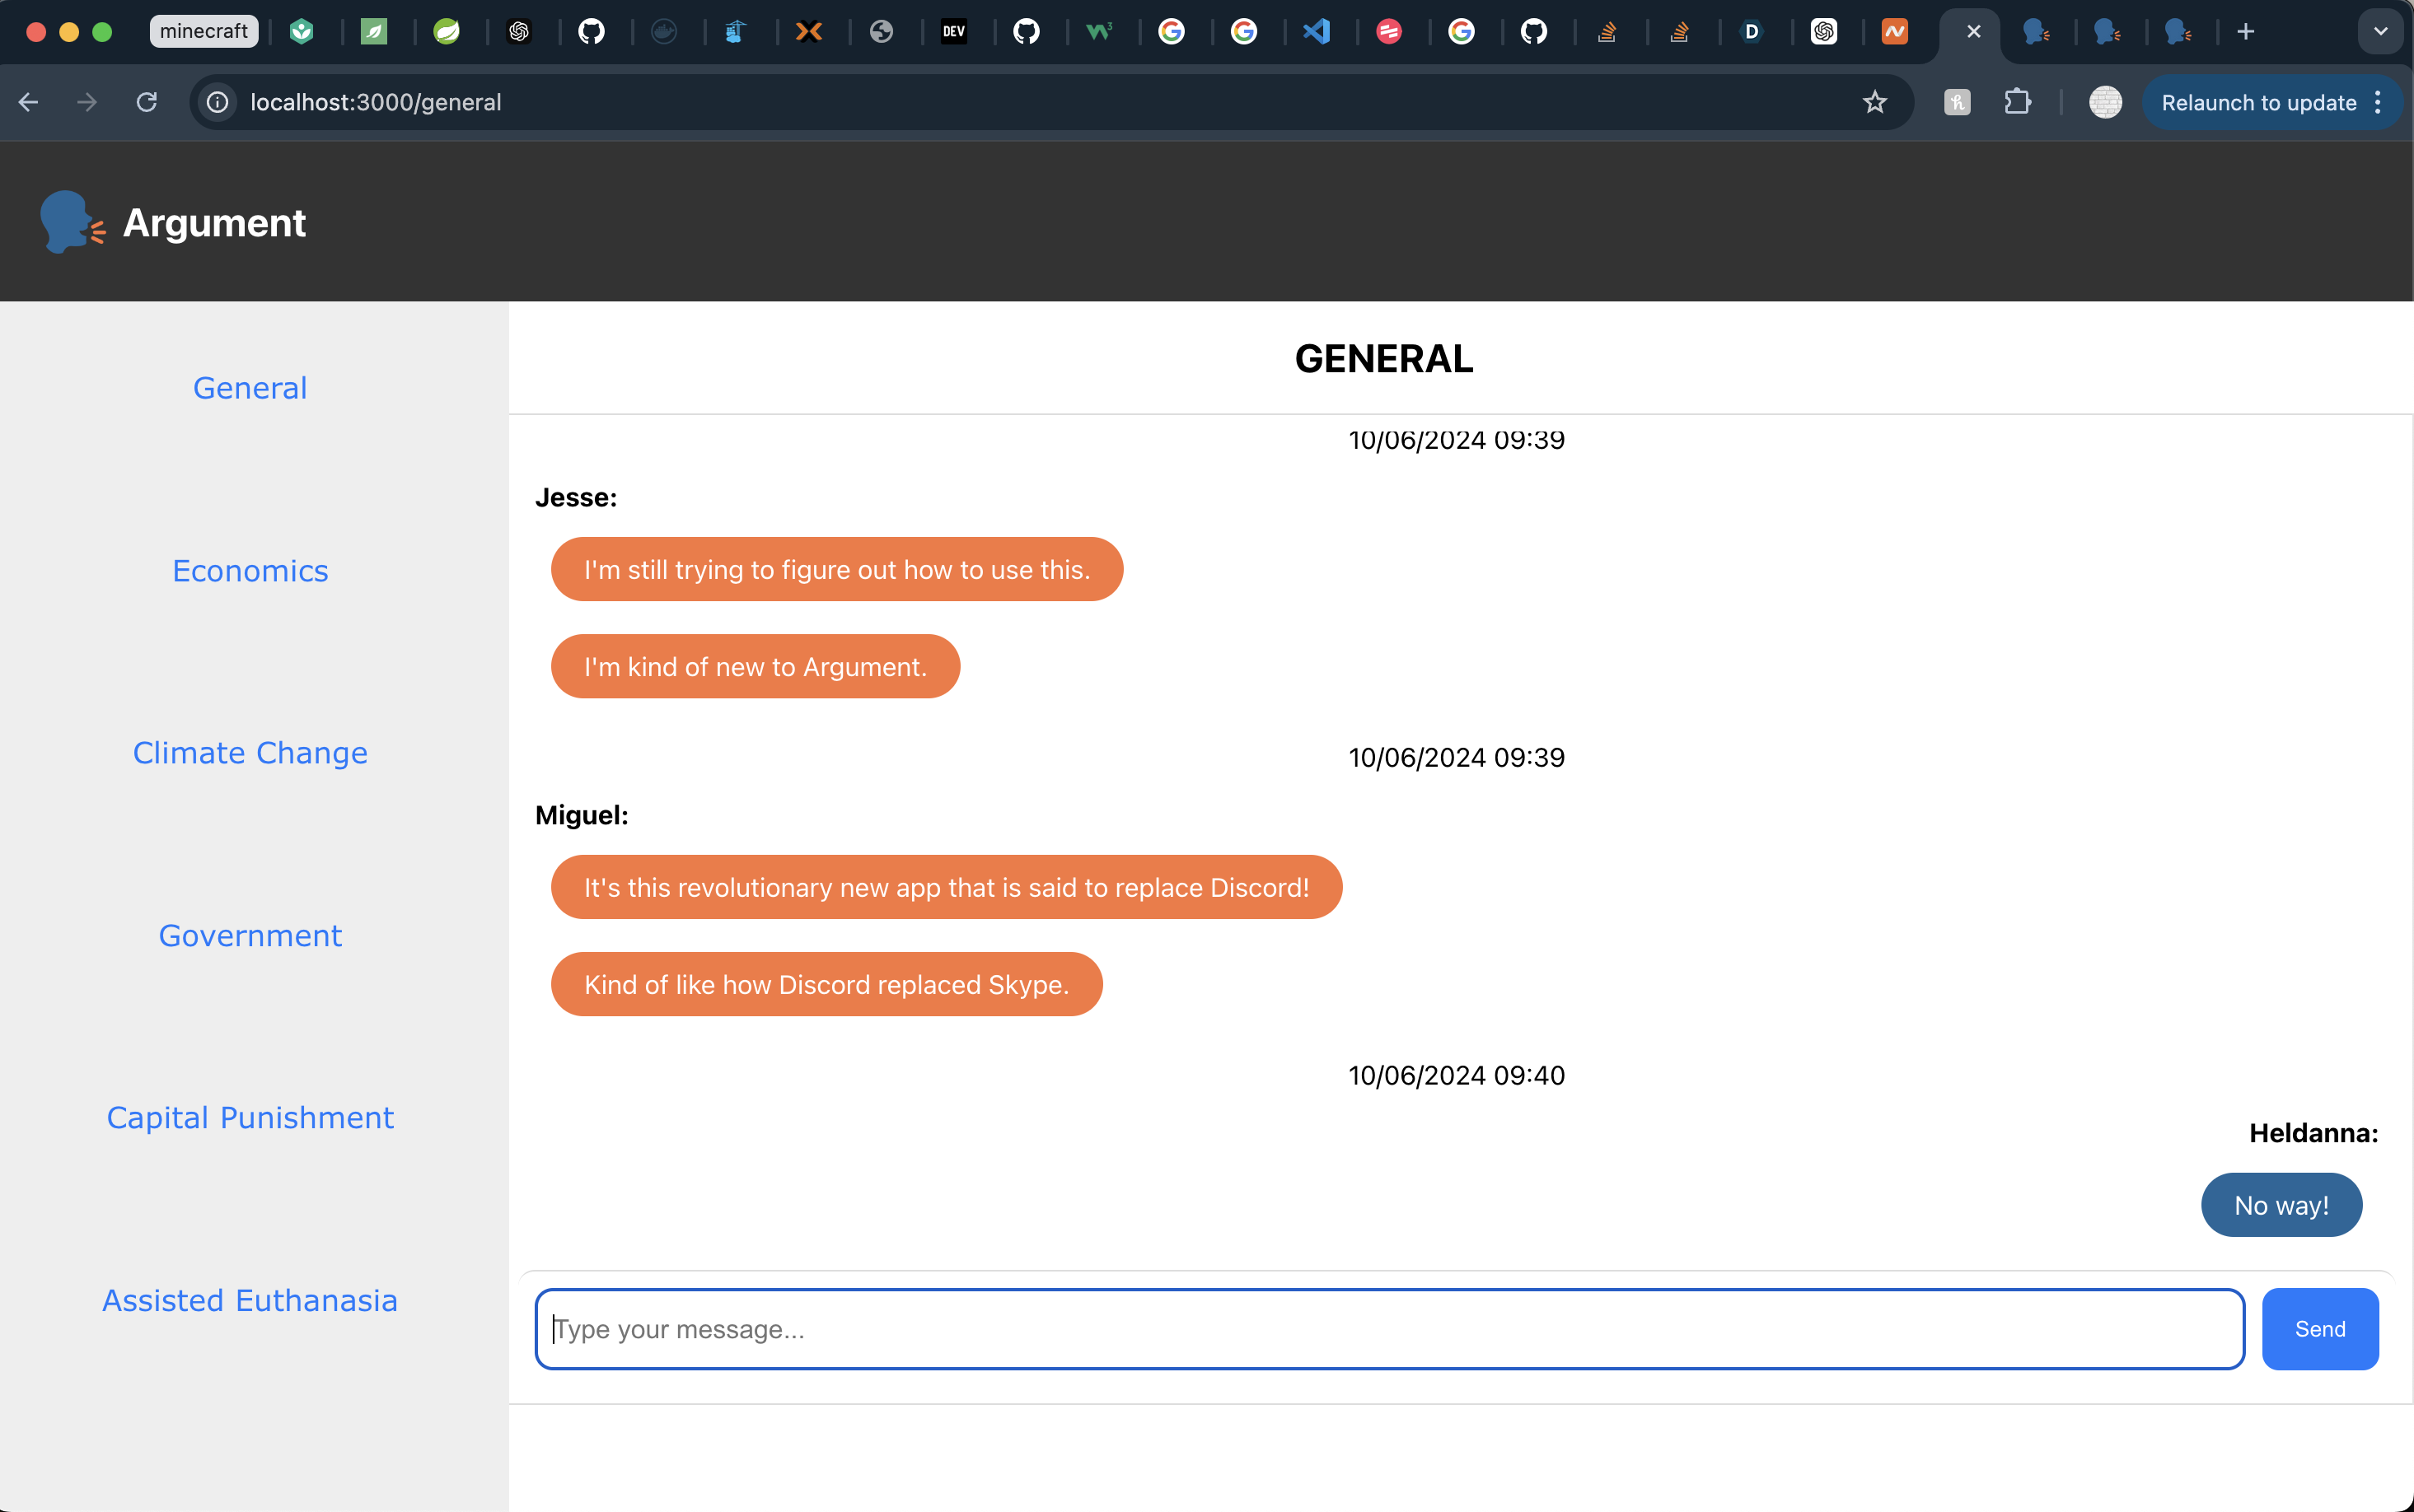
Task: Click Relaunch to update button
Action: 2258,102
